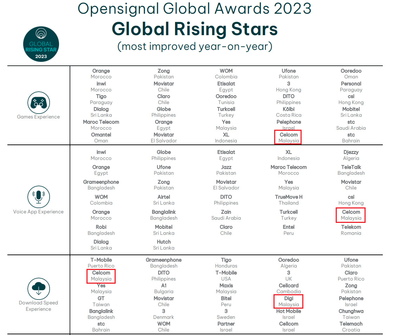
Task: Click 'Opensignal Global Awards 2023' title
Action: coord(194,8)
